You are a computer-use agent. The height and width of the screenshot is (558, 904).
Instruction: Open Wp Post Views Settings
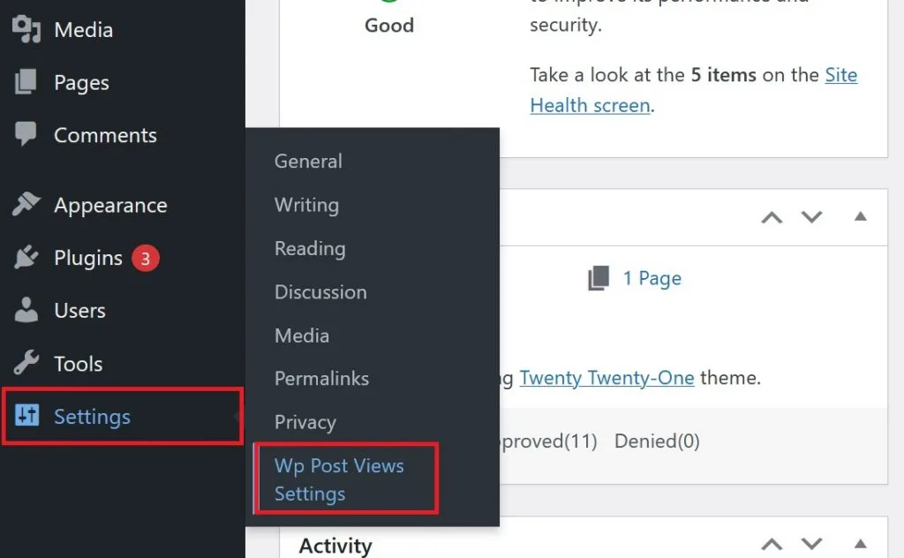tap(339, 479)
